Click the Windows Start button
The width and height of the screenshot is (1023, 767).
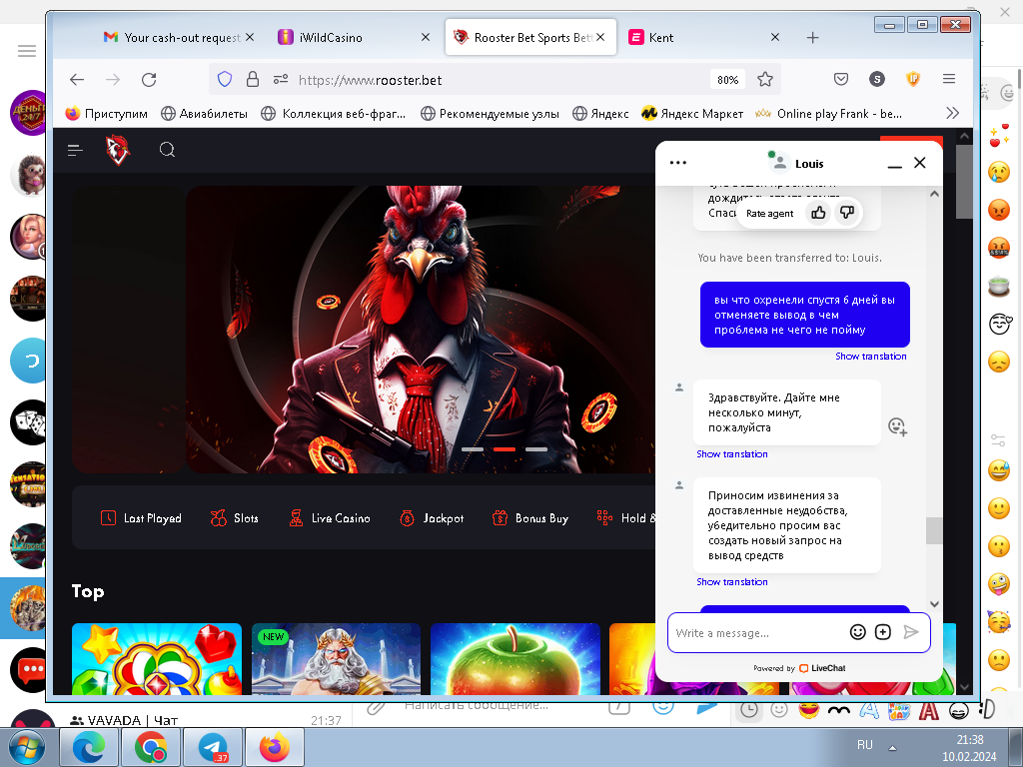27,747
